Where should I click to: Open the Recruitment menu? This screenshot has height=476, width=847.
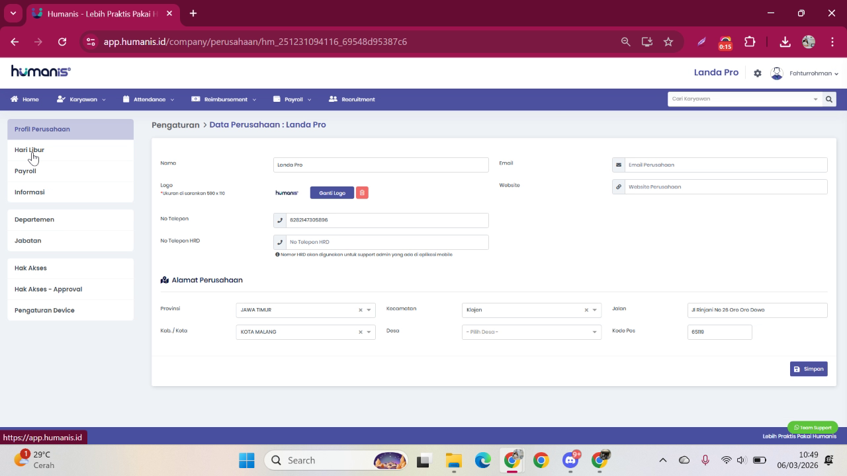[351, 99]
